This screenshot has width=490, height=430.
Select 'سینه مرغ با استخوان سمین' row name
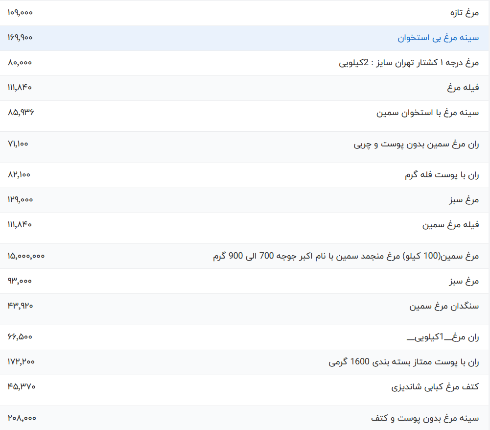tap(427, 113)
